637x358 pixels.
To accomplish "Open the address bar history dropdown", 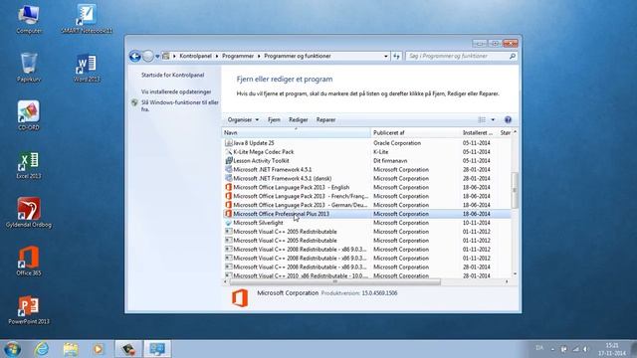I will (386, 56).
